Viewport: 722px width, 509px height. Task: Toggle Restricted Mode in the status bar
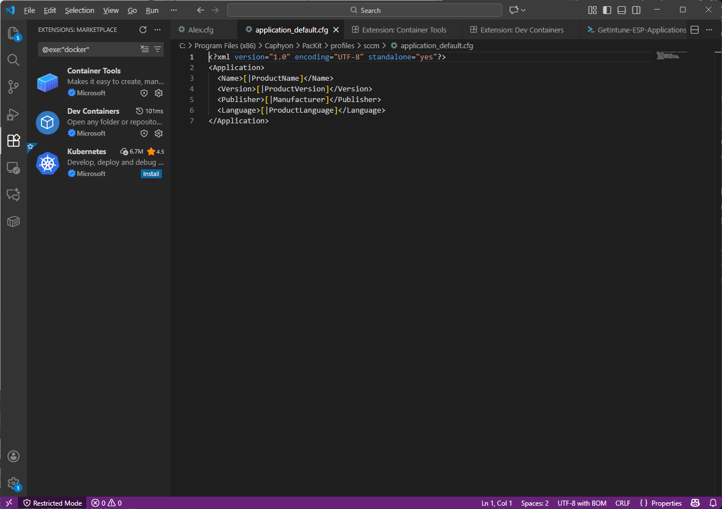click(x=52, y=503)
